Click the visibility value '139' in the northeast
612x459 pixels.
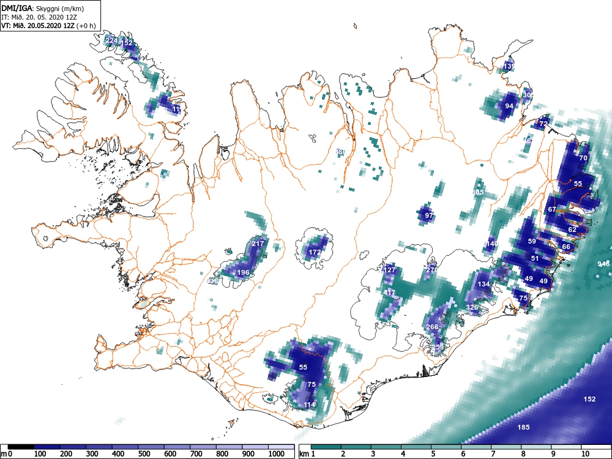(x=508, y=66)
